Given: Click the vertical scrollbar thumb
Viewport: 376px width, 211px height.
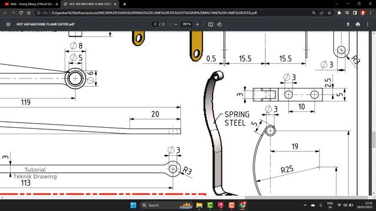Looking at the screenshot, I should click(374, 139).
